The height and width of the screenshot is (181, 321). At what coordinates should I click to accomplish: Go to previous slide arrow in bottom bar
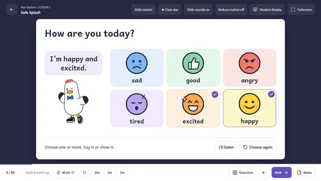264,173
